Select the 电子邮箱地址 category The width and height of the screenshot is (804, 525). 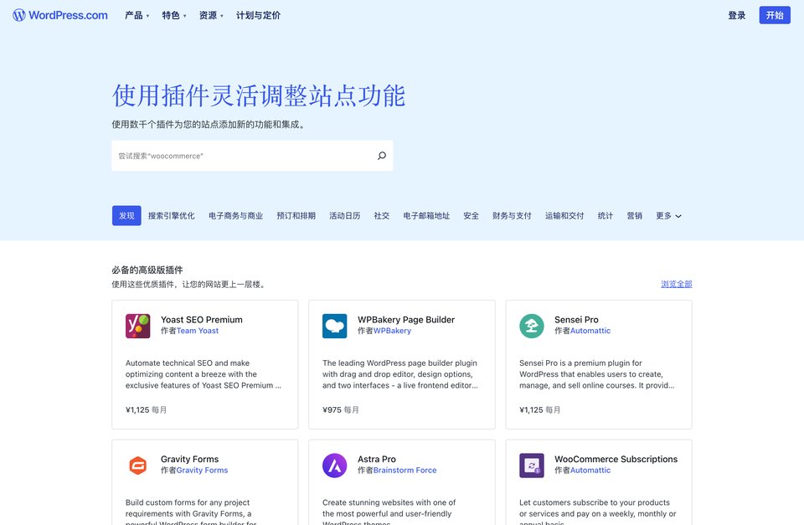(426, 216)
